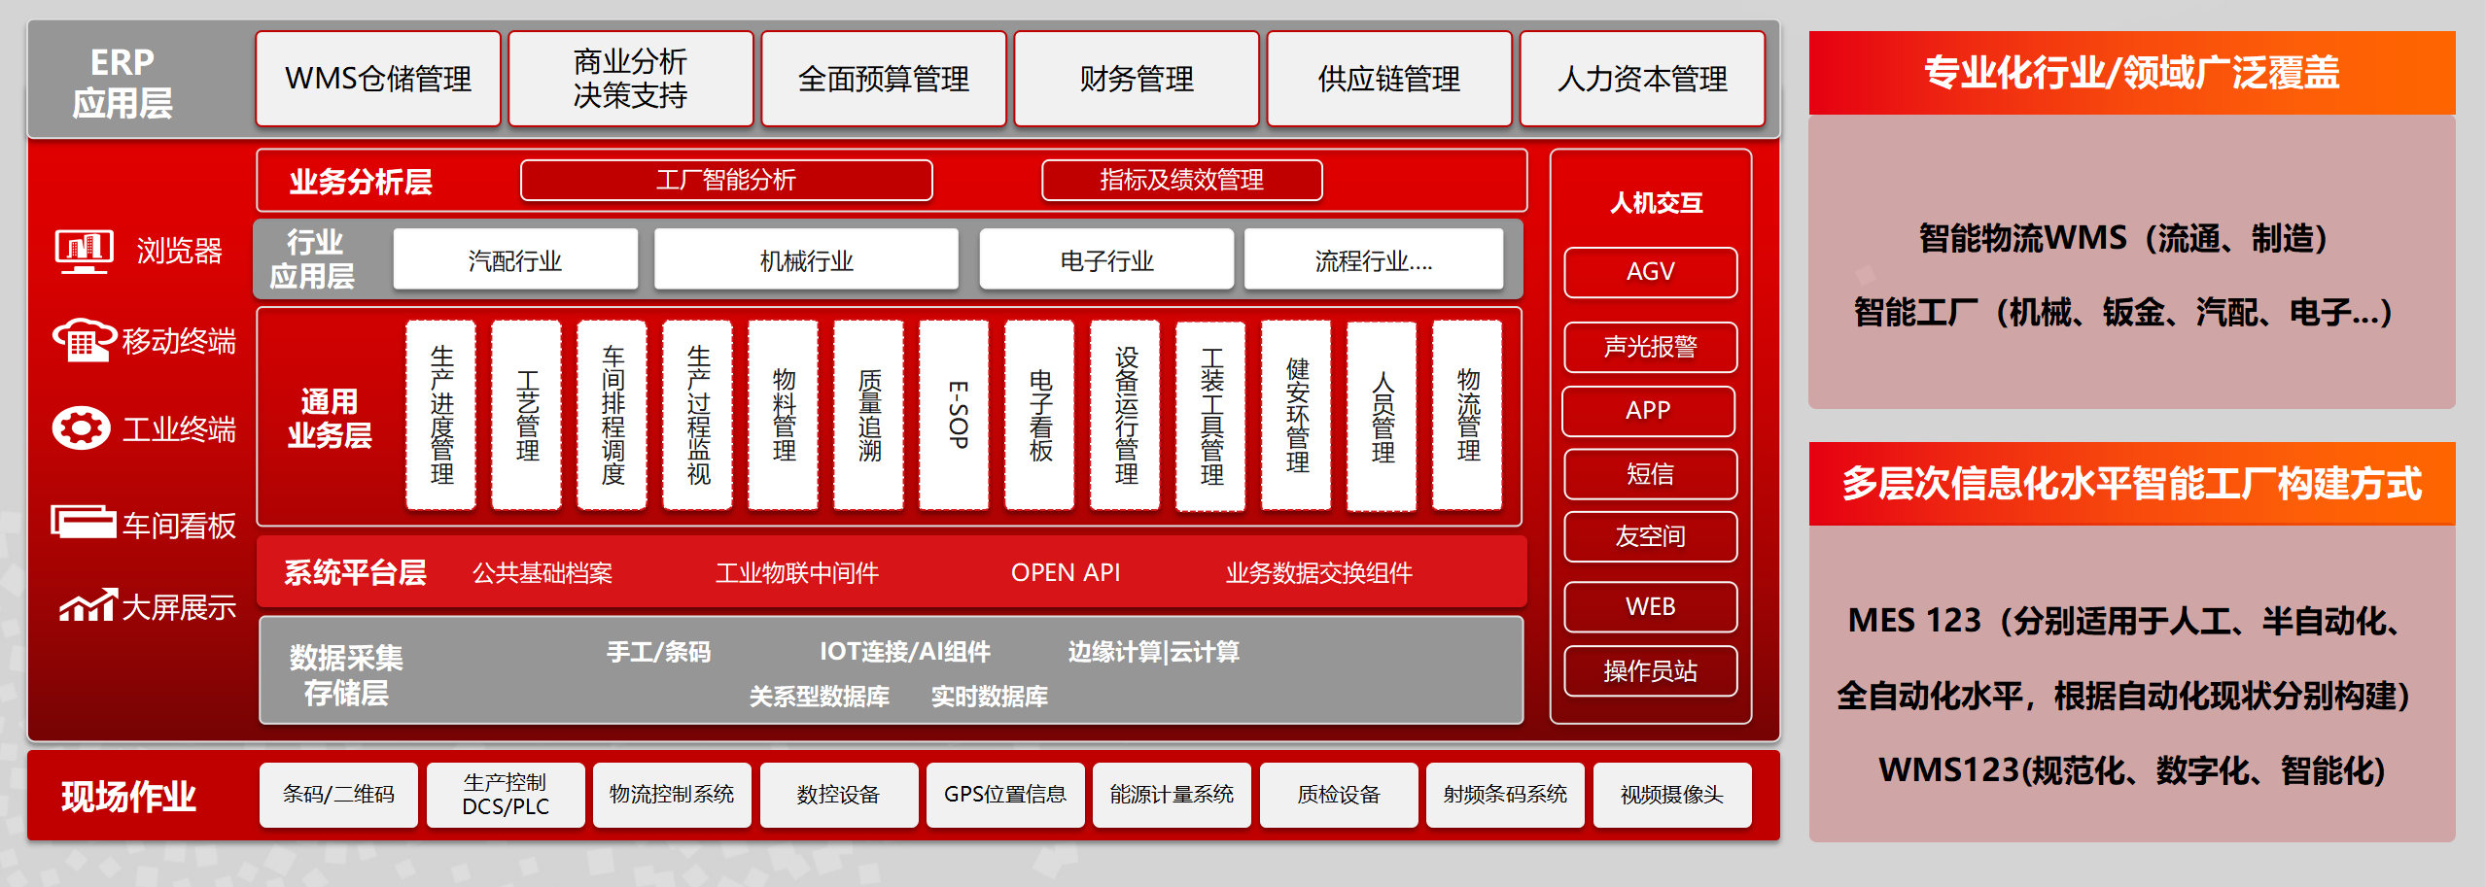The height and width of the screenshot is (887, 2486).
Task: Click the workshop kanban board icon
Action: pyautogui.click(x=84, y=523)
